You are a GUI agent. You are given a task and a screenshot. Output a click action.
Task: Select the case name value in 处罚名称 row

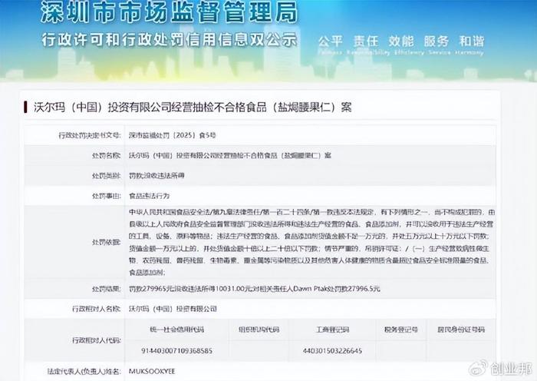coord(230,155)
